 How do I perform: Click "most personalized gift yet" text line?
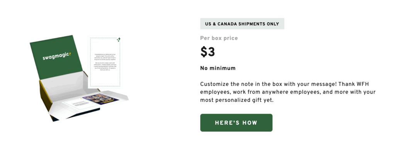pos(236,100)
